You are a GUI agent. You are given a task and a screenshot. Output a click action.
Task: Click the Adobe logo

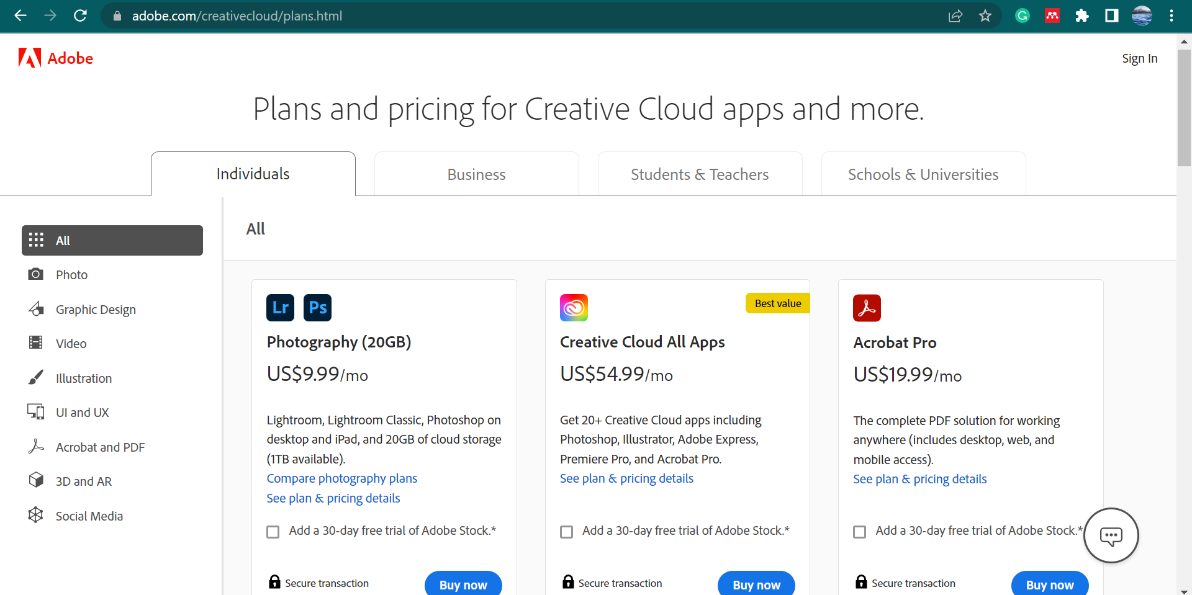pos(56,58)
